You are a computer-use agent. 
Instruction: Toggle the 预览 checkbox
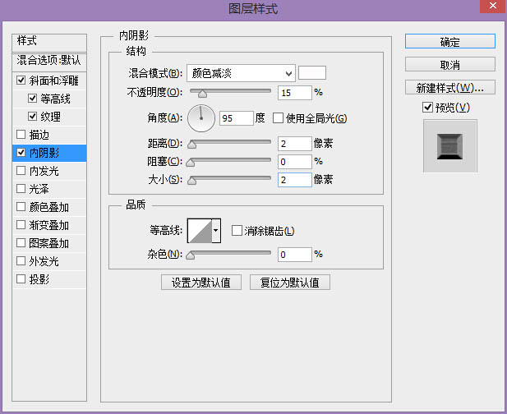[x=427, y=108]
